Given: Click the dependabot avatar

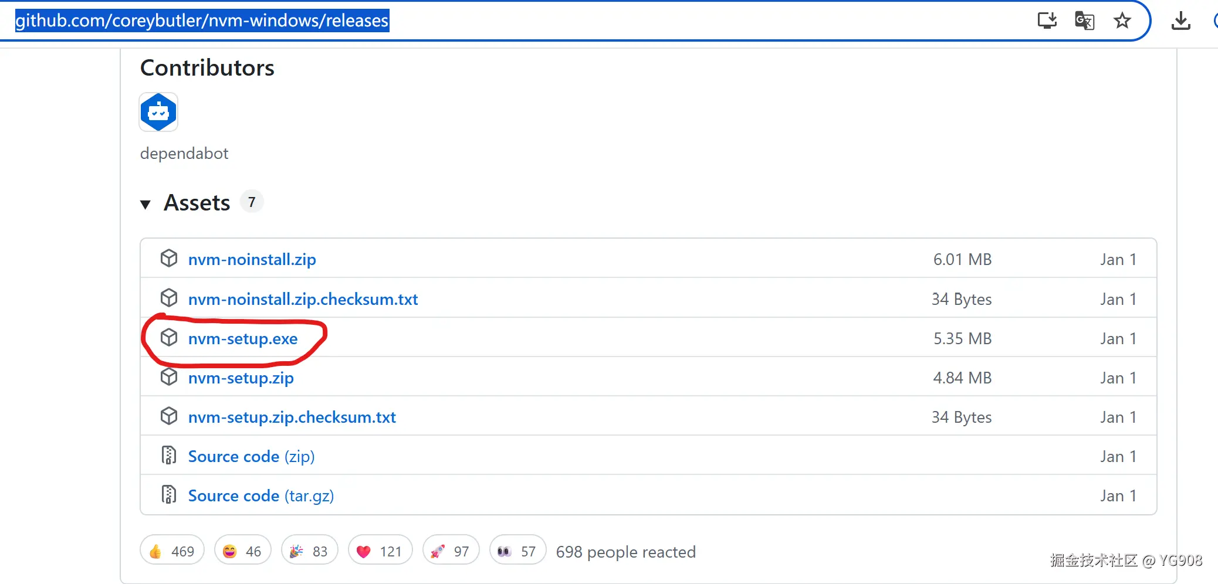Looking at the screenshot, I should point(158,112).
